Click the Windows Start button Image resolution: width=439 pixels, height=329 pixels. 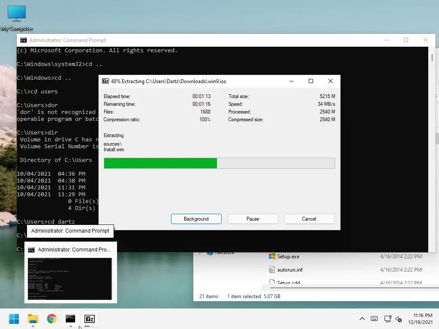pyautogui.click(x=14, y=319)
